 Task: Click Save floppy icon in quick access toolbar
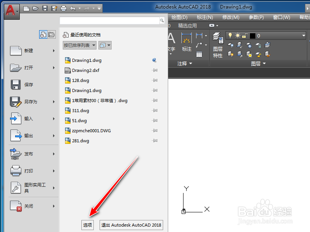[45, 9]
